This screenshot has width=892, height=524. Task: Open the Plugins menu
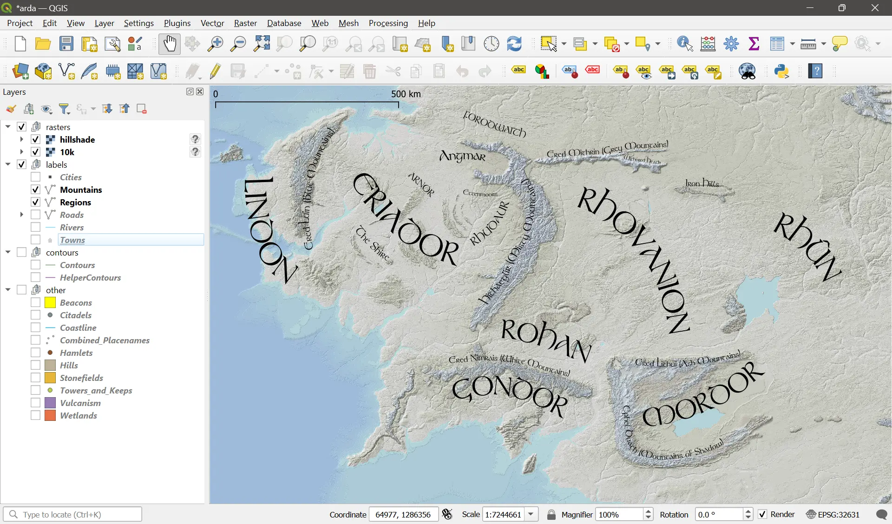coord(177,23)
